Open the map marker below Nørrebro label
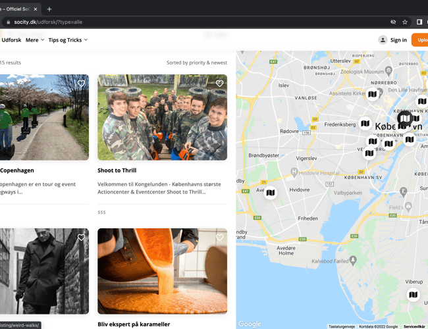The image size is (428, 329). pos(372,94)
